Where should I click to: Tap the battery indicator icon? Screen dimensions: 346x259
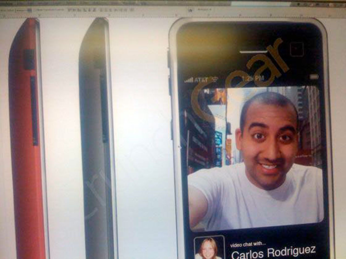point(314,76)
